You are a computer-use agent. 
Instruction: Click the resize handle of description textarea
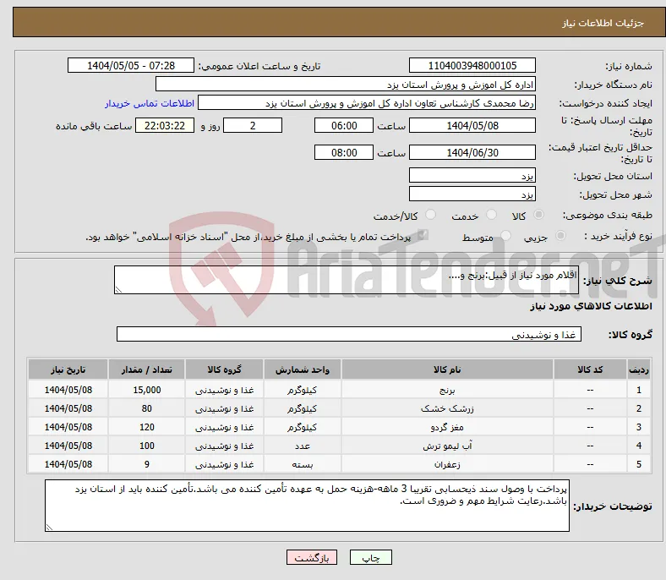(x=118, y=290)
